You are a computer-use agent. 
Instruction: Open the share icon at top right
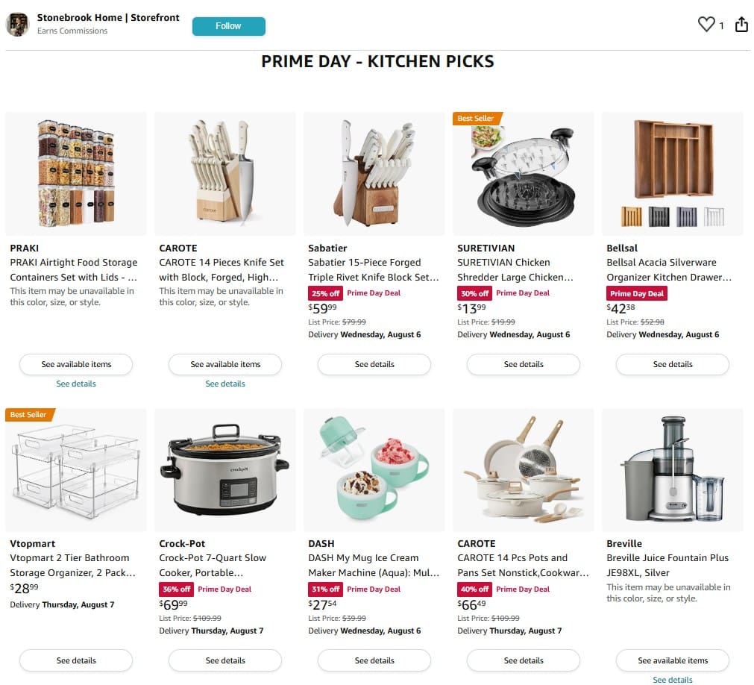(741, 24)
